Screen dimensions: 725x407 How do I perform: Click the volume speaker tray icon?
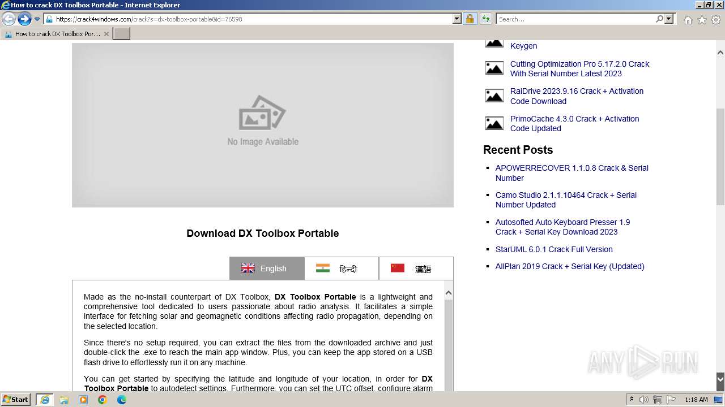[644, 400]
